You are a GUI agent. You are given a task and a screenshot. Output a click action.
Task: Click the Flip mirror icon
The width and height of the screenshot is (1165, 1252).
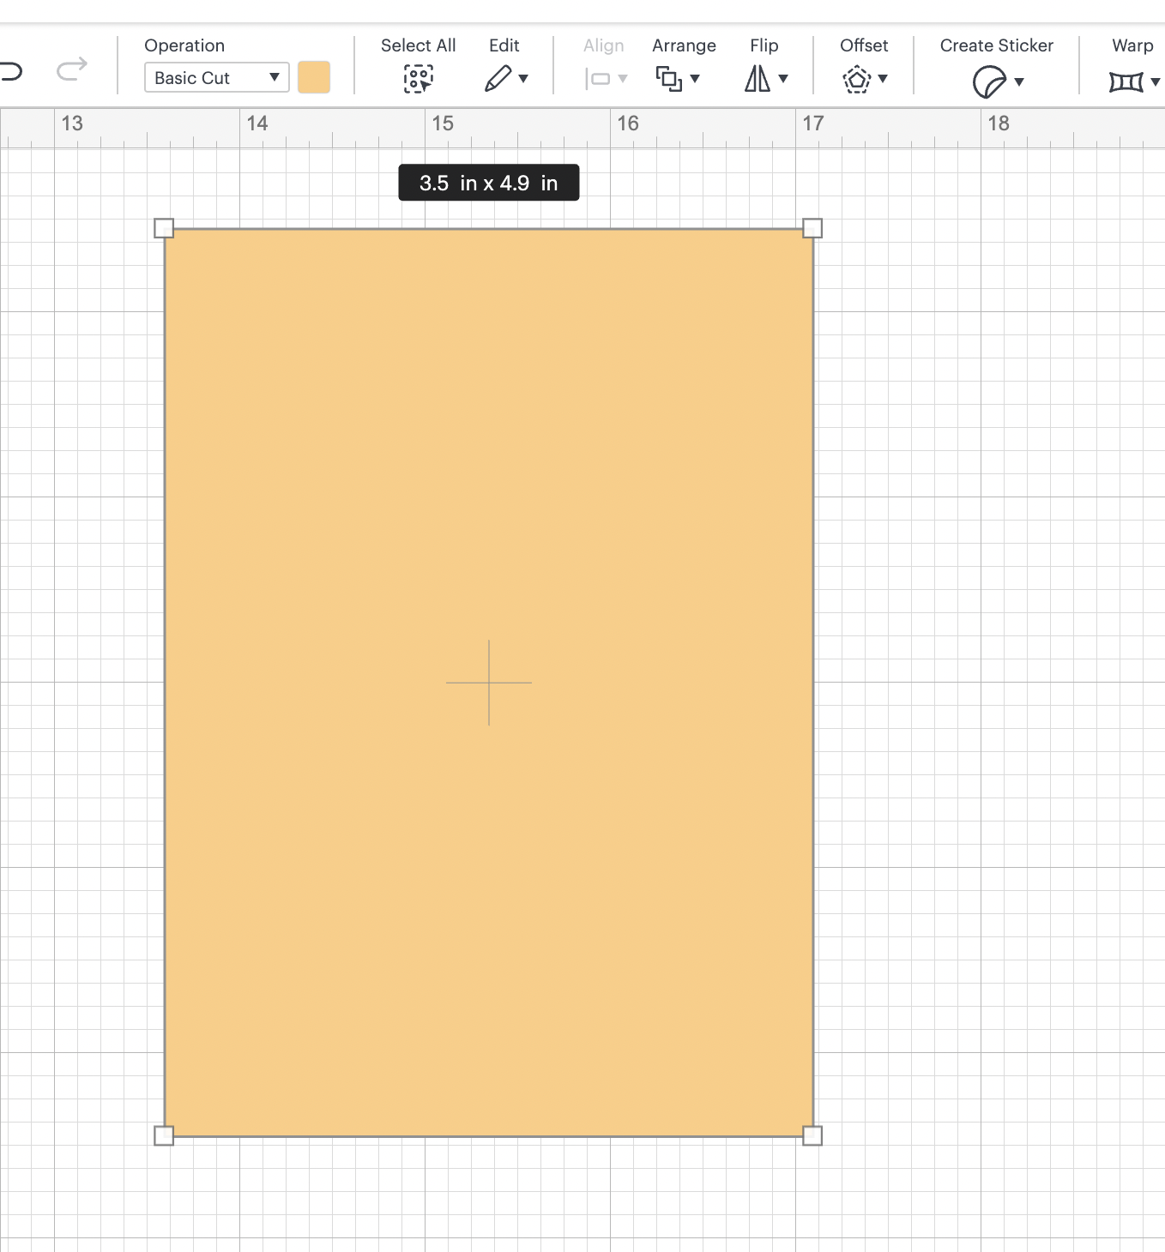pos(758,79)
